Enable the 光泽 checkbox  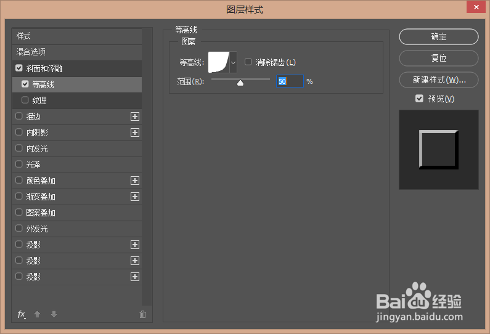[x=19, y=164]
